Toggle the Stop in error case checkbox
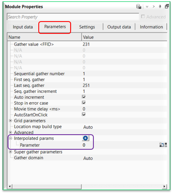 [x=84, y=103]
